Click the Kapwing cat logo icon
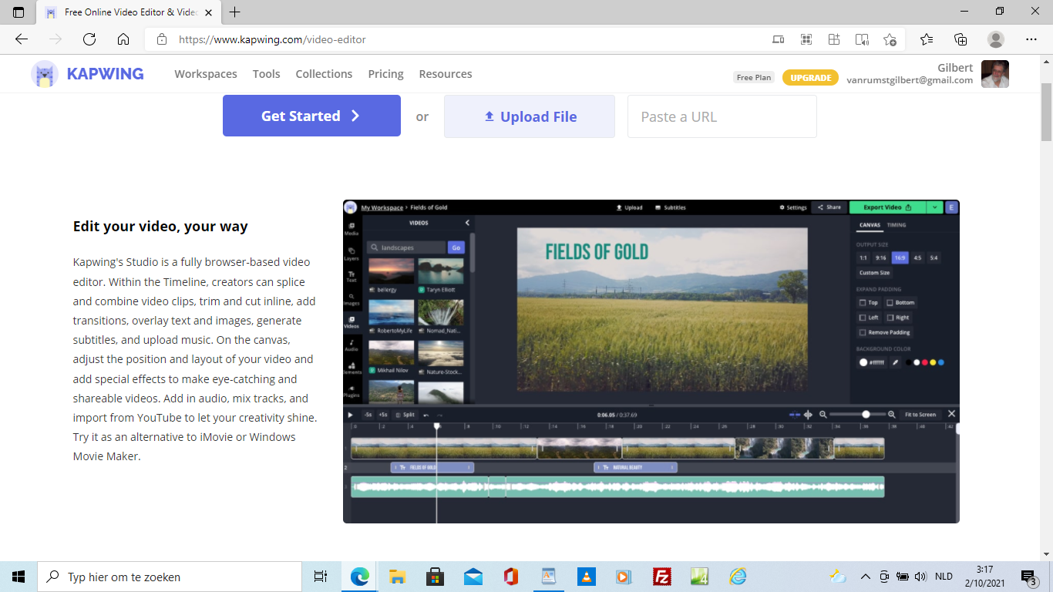This screenshot has width=1053, height=592. click(x=45, y=74)
